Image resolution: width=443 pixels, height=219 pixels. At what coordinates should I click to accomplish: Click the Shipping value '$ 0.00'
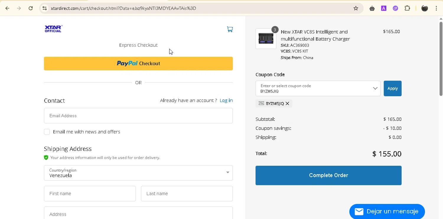395,137
